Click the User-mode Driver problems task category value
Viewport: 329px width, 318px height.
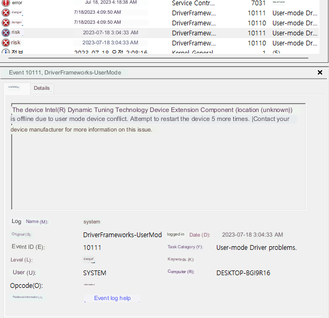(x=257, y=247)
